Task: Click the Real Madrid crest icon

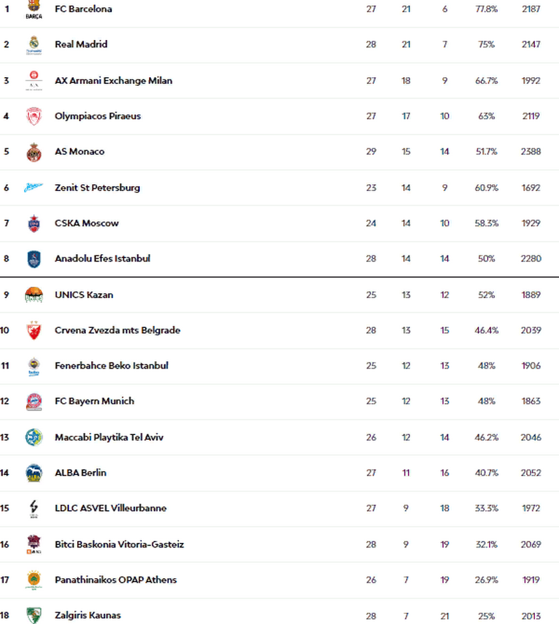Action: click(x=34, y=45)
